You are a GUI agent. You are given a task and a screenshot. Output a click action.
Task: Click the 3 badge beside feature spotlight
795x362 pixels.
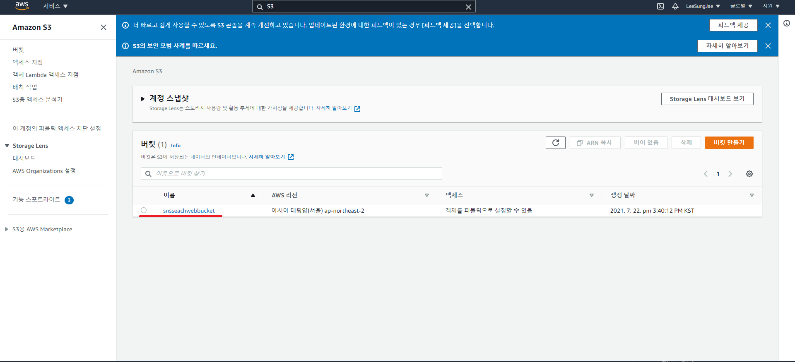[69, 200]
